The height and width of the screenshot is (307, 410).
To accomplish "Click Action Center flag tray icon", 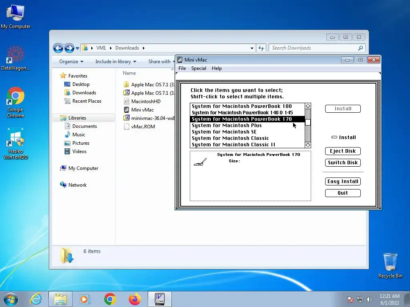I will [x=350, y=299].
